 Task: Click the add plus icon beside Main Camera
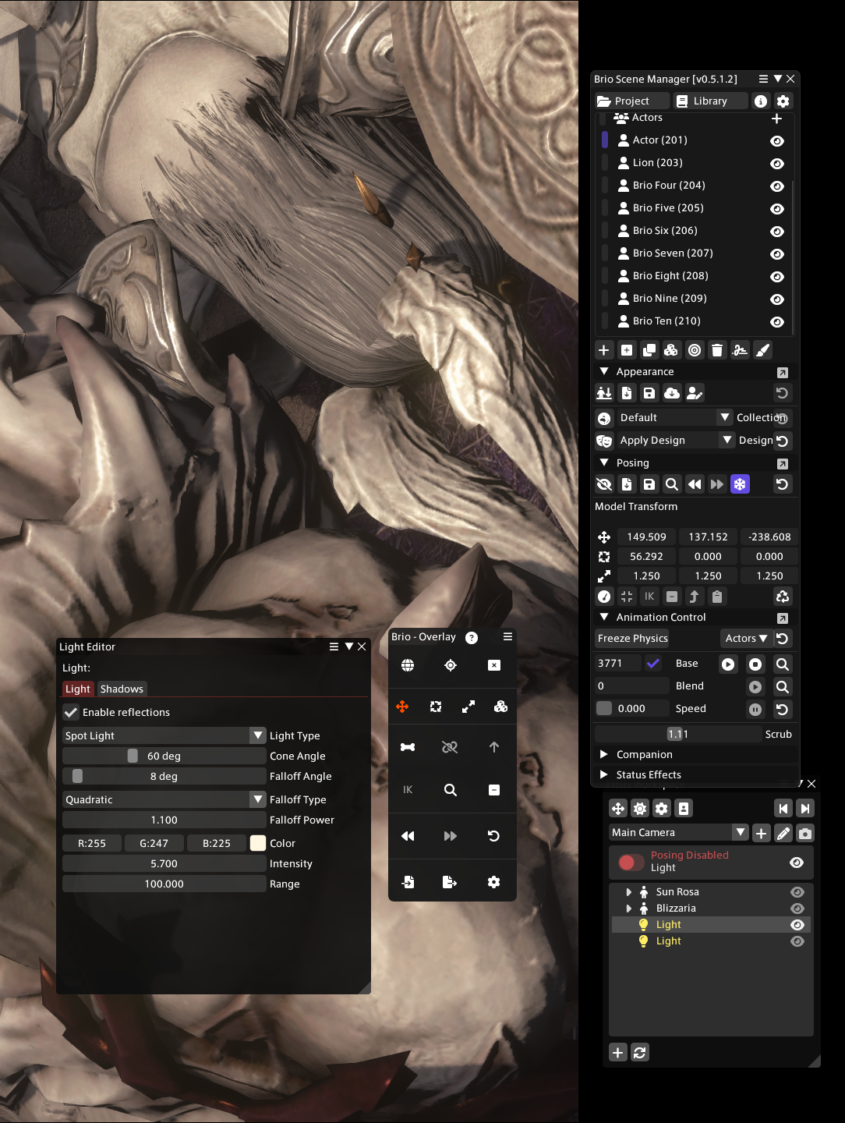pos(762,833)
